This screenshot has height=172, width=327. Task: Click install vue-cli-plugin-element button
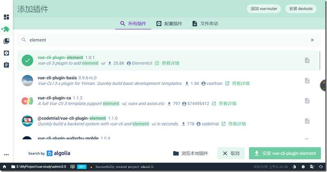[285, 154]
